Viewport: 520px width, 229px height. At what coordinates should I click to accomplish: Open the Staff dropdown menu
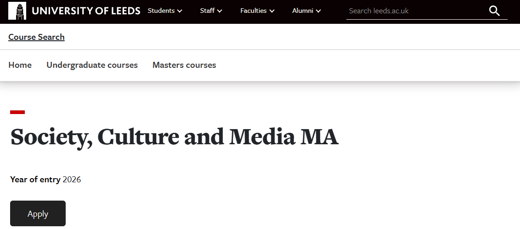point(211,11)
